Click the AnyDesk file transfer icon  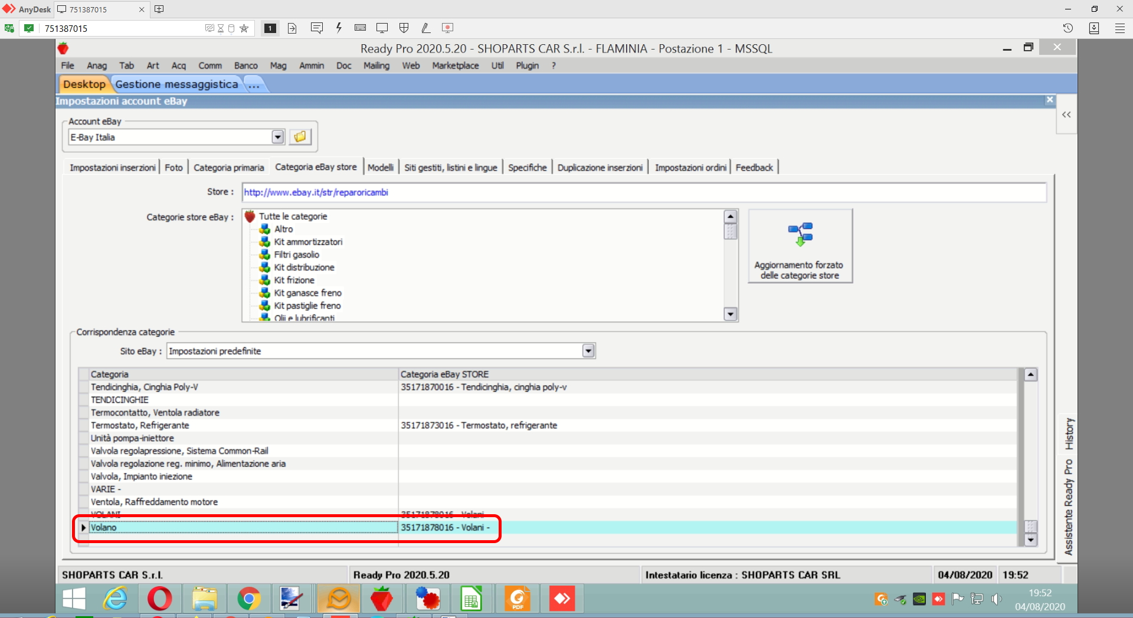pyautogui.click(x=292, y=28)
